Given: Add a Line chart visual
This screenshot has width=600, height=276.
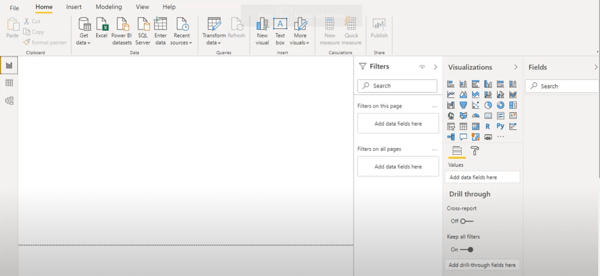Looking at the screenshot, I should [451, 94].
